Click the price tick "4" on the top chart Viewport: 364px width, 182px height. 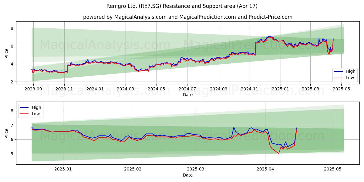pos(12,64)
